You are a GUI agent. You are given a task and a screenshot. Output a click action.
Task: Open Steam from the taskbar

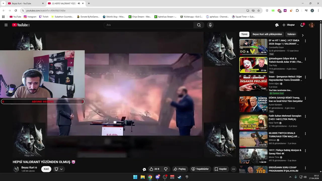(x=180, y=177)
